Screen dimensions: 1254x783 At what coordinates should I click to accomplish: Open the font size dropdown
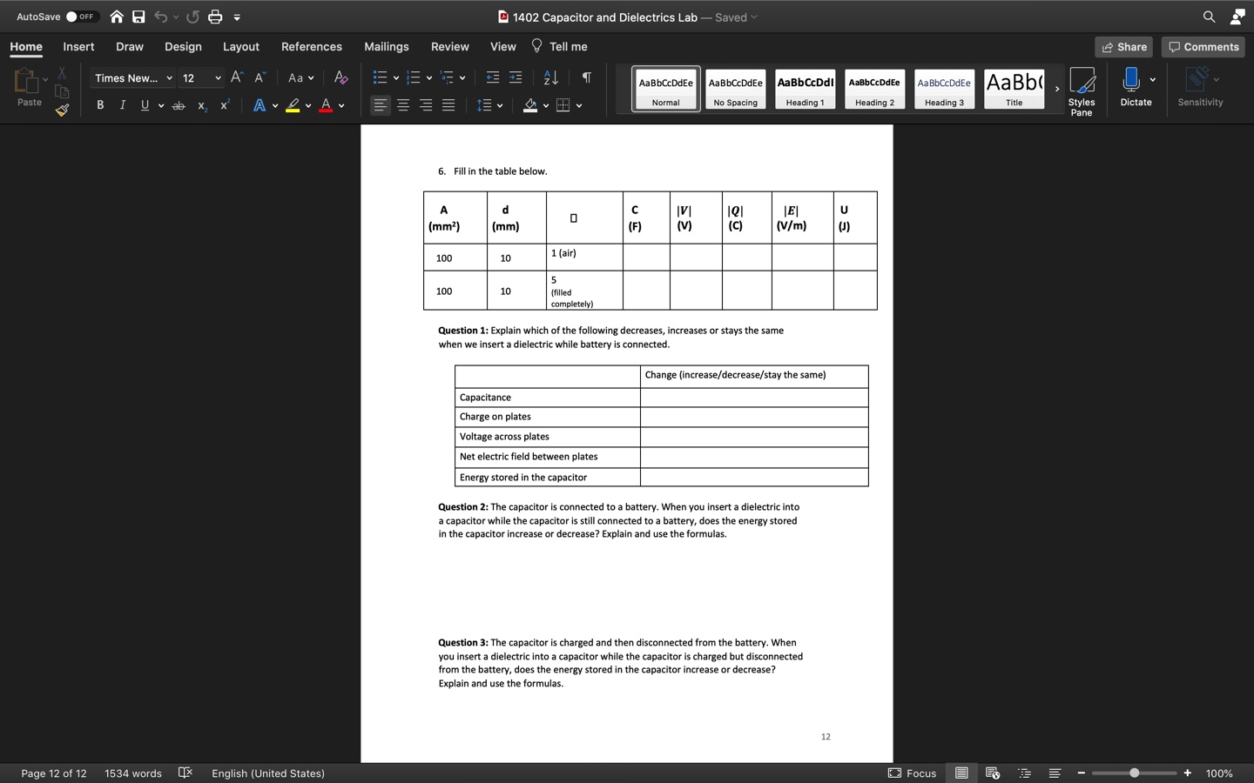218,78
